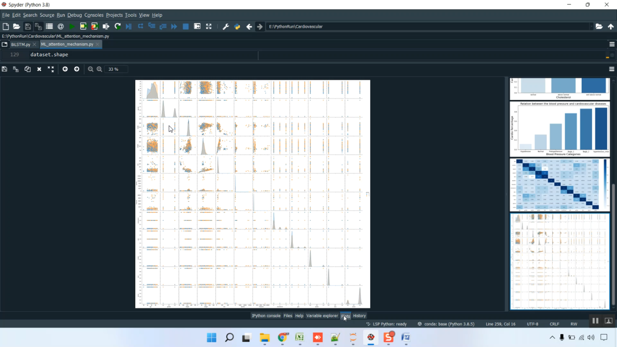Switch to the Variable explorer tab

coord(322,316)
